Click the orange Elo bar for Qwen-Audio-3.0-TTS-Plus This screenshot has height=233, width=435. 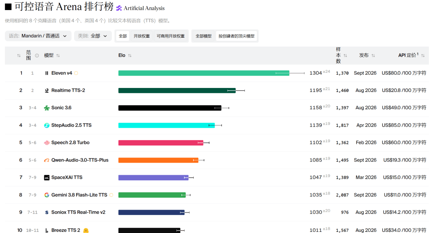point(158,160)
